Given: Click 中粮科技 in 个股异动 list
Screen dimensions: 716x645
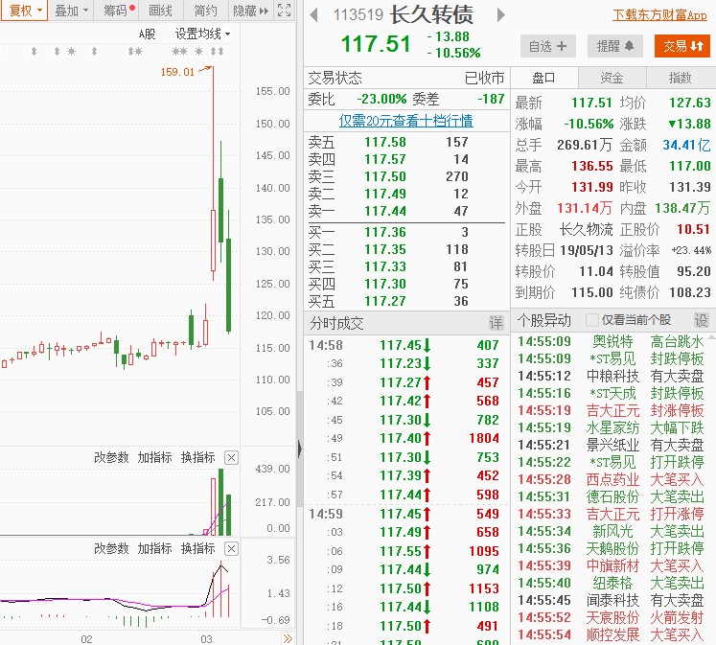Looking at the screenshot, I should pyautogui.click(x=612, y=376).
